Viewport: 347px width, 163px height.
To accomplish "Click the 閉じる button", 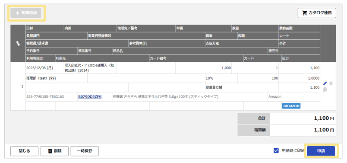I will click(x=24, y=151).
